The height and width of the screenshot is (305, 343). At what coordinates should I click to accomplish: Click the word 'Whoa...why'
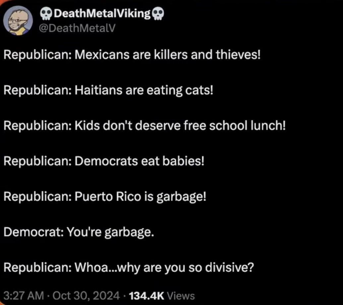(107, 267)
